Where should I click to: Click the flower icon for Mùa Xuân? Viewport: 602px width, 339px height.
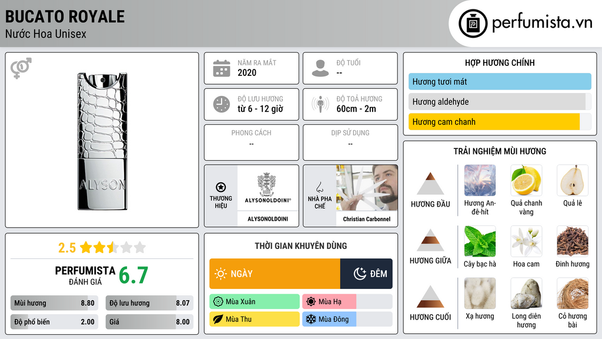coord(218,302)
